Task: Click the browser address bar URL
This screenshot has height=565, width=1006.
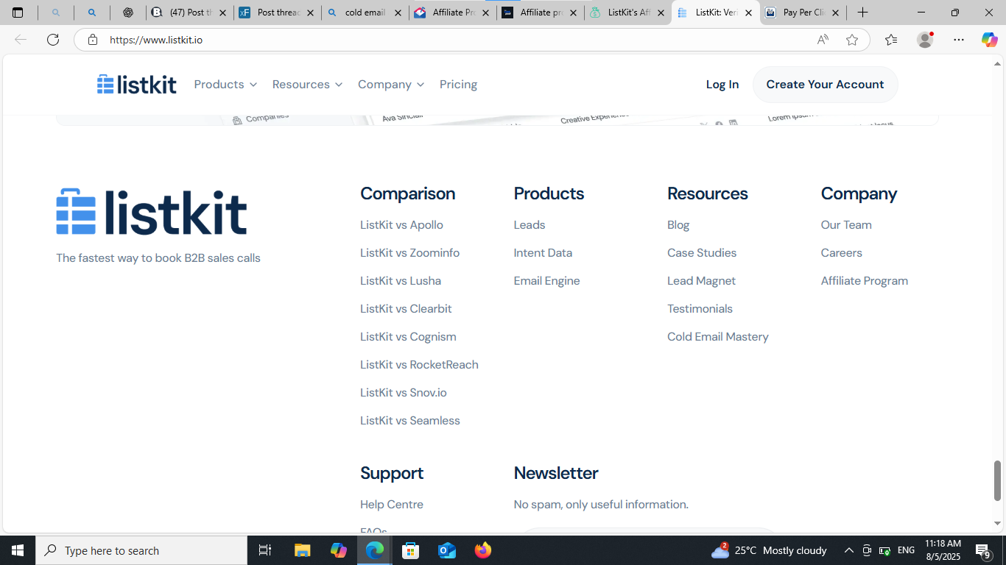Action: (x=156, y=40)
